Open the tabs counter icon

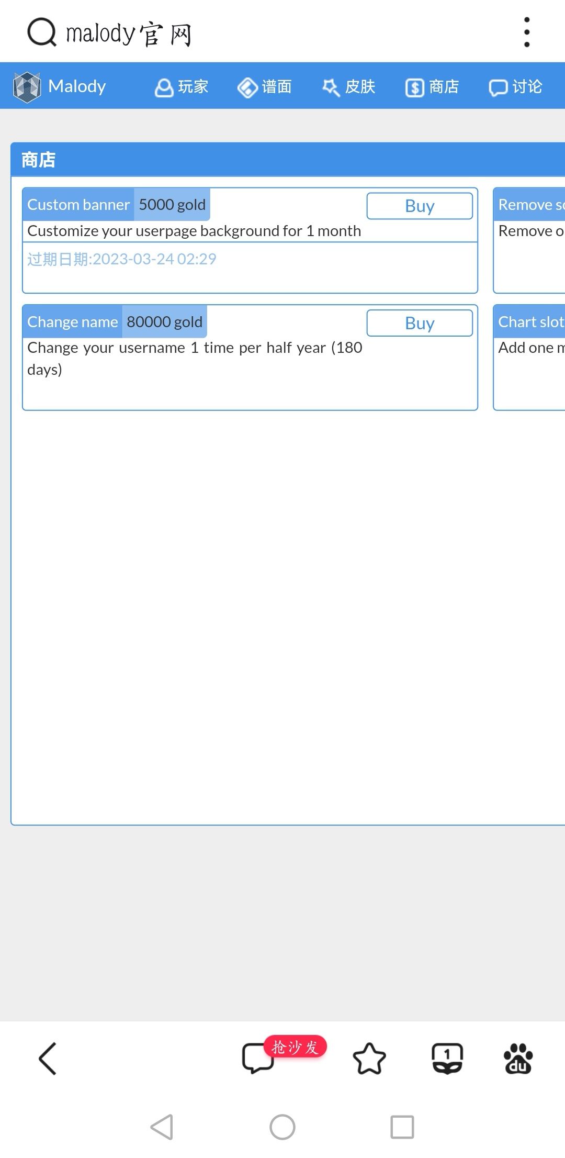(447, 1059)
